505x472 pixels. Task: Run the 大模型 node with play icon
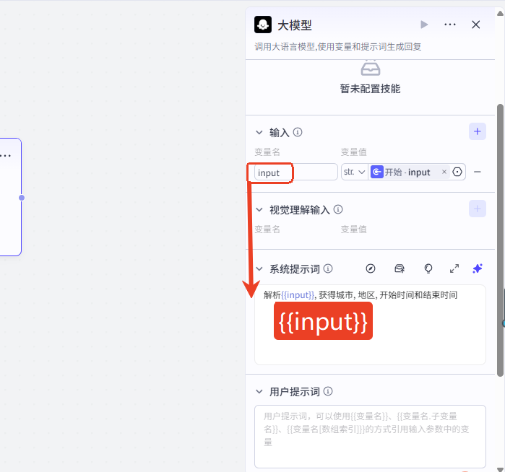(424, 25)
